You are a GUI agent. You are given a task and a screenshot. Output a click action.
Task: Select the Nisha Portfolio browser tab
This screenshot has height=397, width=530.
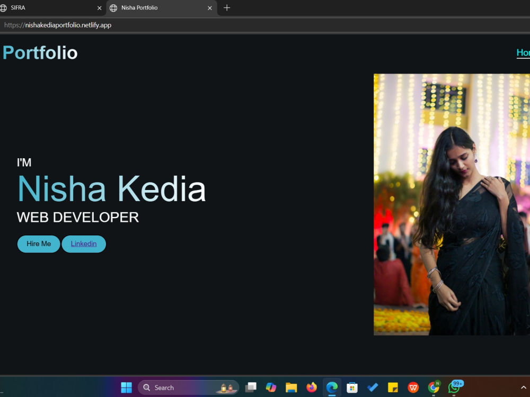pos(162,8)
